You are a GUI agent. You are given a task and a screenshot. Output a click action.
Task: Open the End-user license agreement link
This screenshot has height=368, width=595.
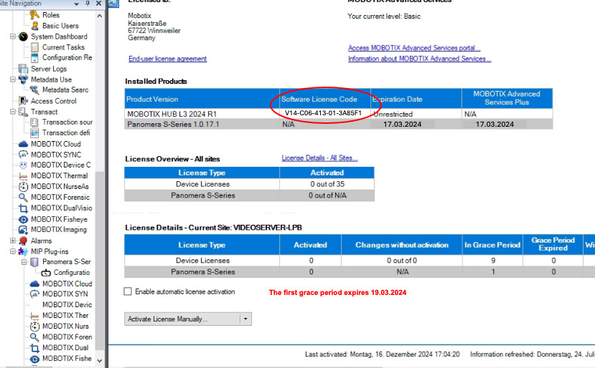point(168,59)
